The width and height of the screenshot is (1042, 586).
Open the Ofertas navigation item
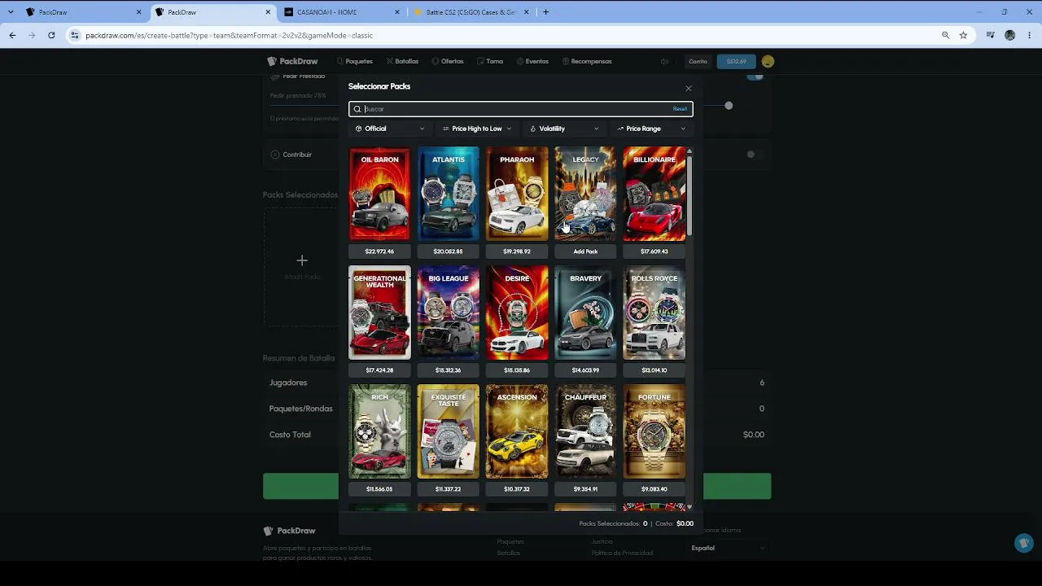point(448,61)
